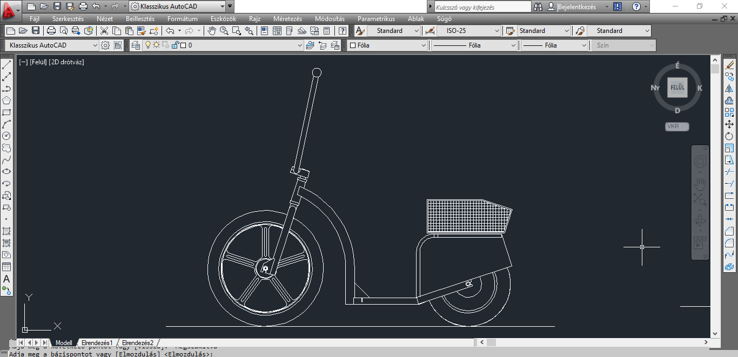This screenshot has width=738, height=357.
Task: Click the horizontal scrollbar thumb
Action: 491,342
